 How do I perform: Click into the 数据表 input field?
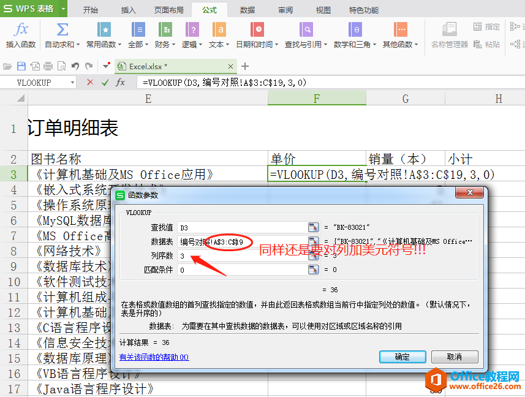[x=243, y=241]
